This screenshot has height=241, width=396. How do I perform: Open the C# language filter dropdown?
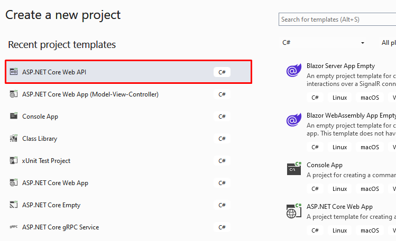click(x=323, y=43)
